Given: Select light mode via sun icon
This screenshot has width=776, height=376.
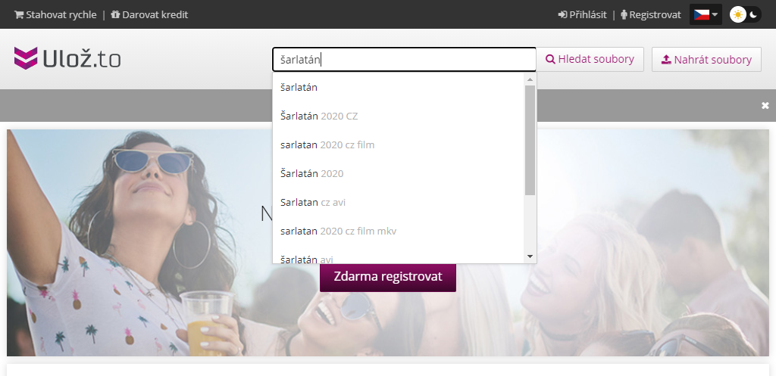Looking at the screenshot, I should pyautogui.click(x=737, y=14).
